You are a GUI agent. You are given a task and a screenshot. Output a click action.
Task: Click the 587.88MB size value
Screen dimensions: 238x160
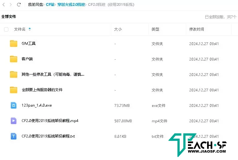123,121
